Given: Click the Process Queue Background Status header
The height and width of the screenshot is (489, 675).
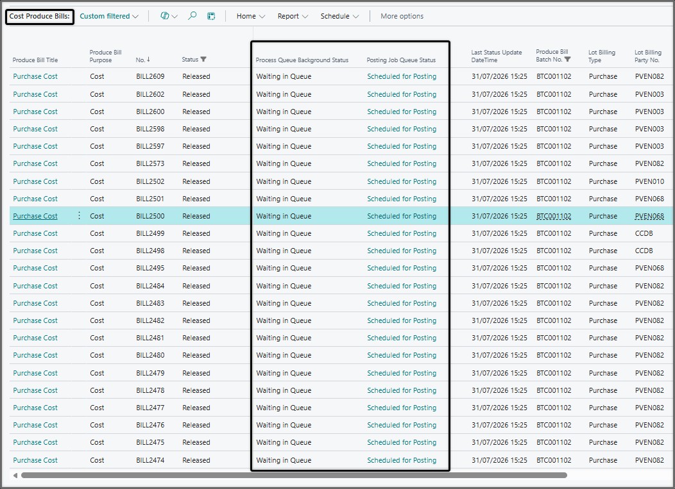Looking at the screenshot, I should coord(302,60).
